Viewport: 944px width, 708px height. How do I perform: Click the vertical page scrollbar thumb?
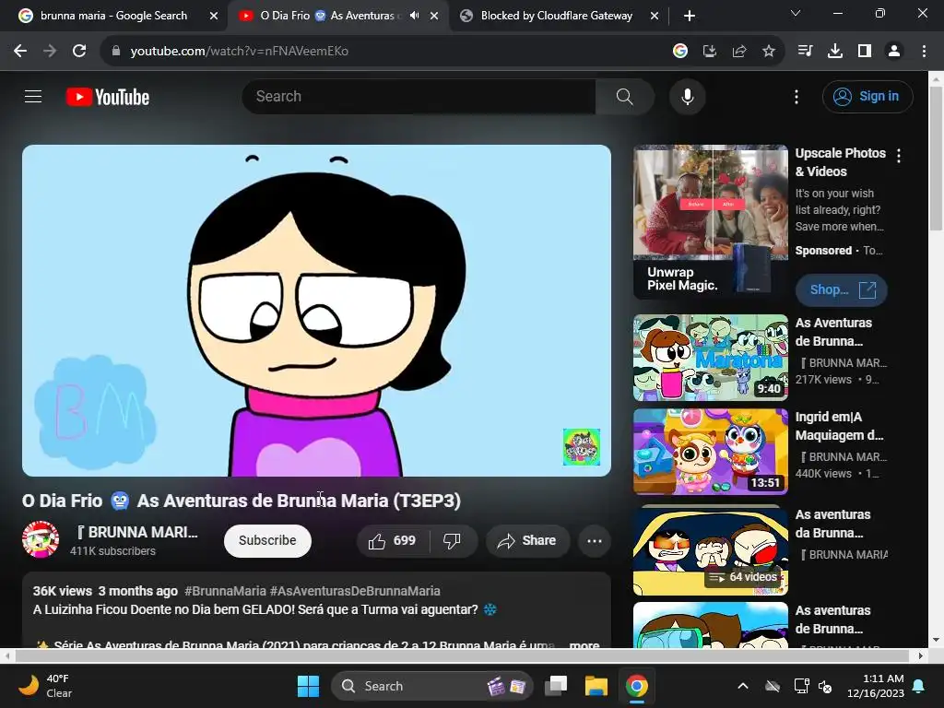coord(936,159)
